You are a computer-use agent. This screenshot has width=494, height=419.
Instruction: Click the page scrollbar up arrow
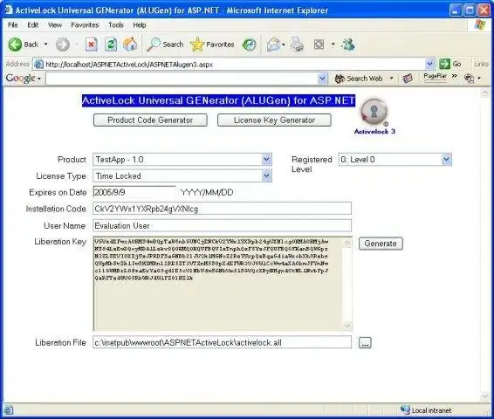point(485,93)
